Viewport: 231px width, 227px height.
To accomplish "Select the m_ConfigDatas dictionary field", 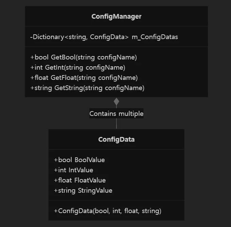I will pyautogui.click(x=104, y=37).
